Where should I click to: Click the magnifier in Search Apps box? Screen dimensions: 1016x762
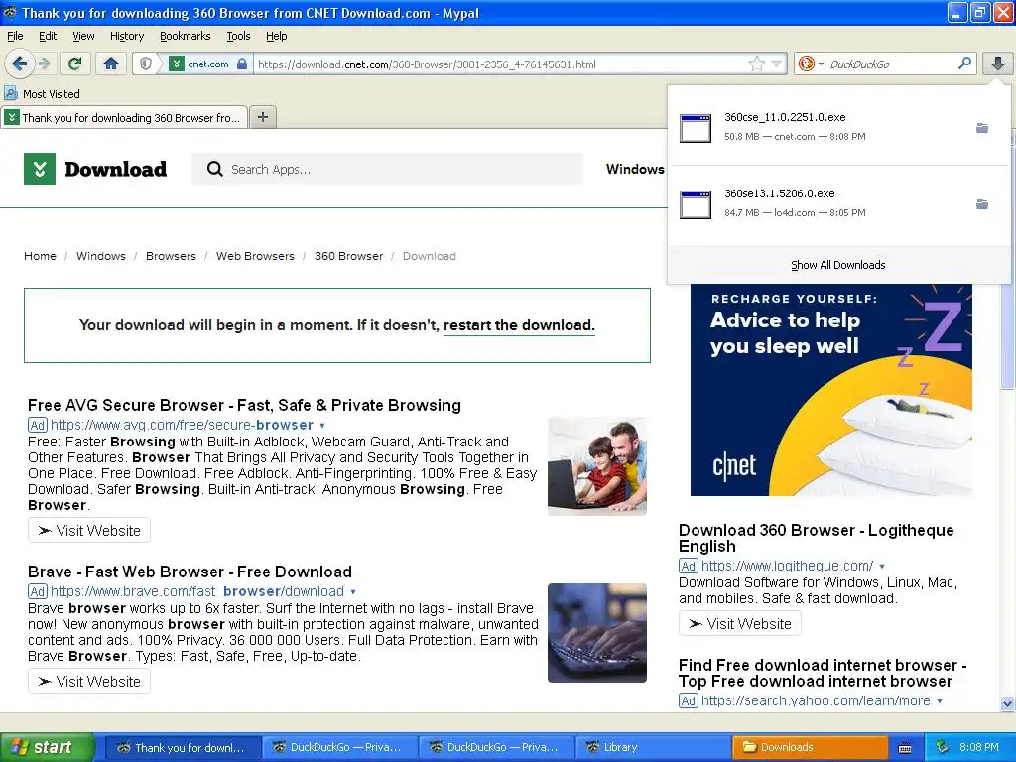(x=214, y=169)
